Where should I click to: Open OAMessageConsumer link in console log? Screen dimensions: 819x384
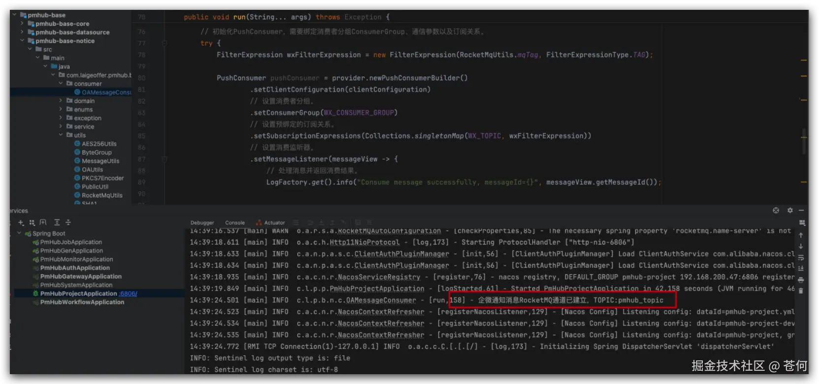click(381, 300)
